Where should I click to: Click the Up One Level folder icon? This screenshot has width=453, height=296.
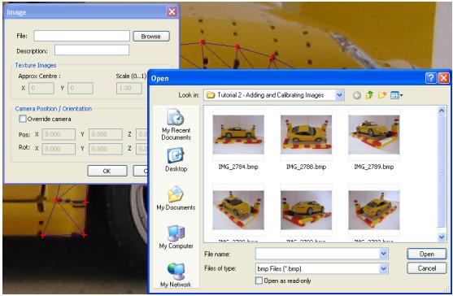pyautogui.click(x=369, y=95)
